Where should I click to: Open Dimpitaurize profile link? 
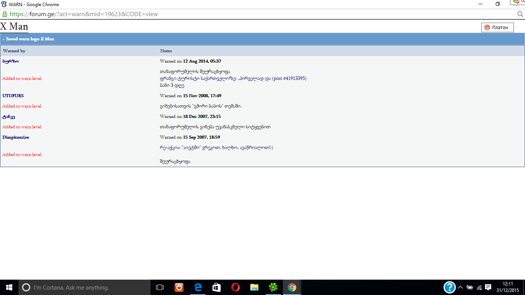[x=16, y=137]
